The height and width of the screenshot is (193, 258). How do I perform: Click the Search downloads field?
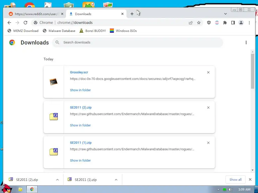138,42
